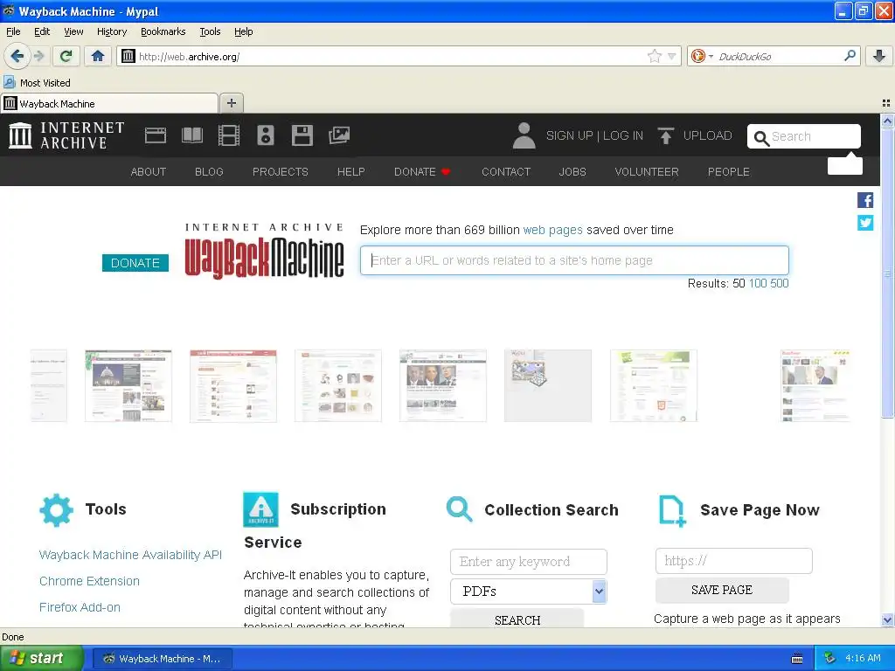Open the Audio speaker icon
Image resolution: width=895 pixels, height=671 pixels.
(x=266, y=135)
